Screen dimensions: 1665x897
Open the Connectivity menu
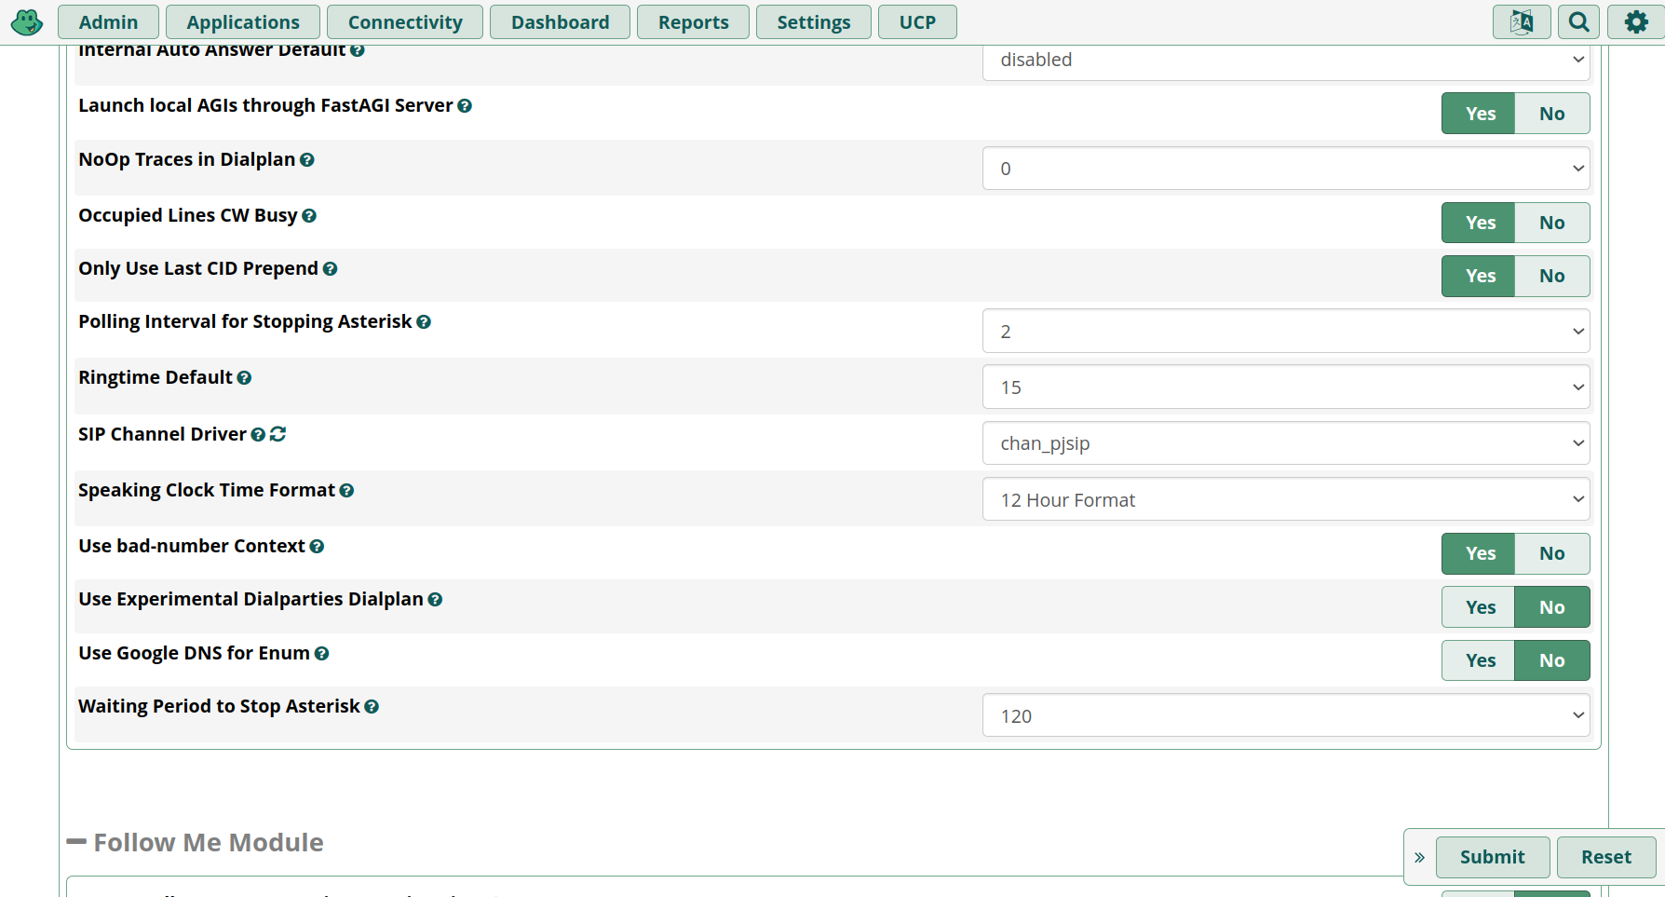[405, 22]
